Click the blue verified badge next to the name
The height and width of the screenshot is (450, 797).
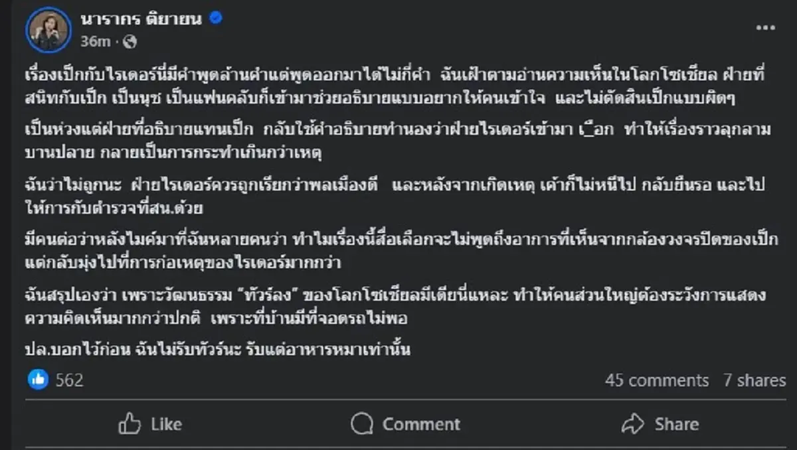pyautogui.click(x=214, y=19)
